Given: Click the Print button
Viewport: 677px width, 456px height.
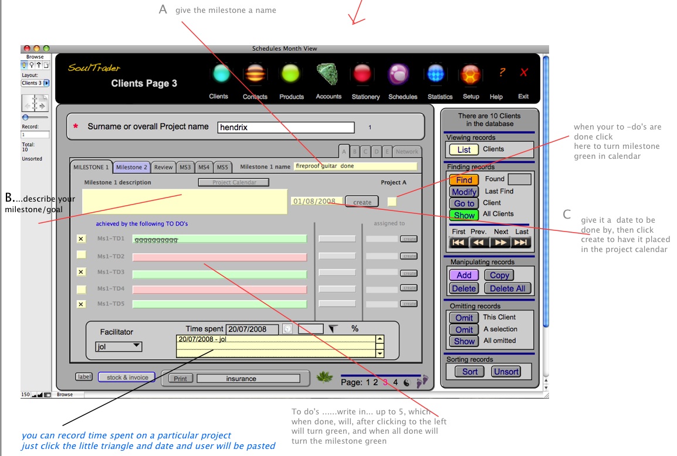Looking at the screenshot, I should click(x=180, y=379).
